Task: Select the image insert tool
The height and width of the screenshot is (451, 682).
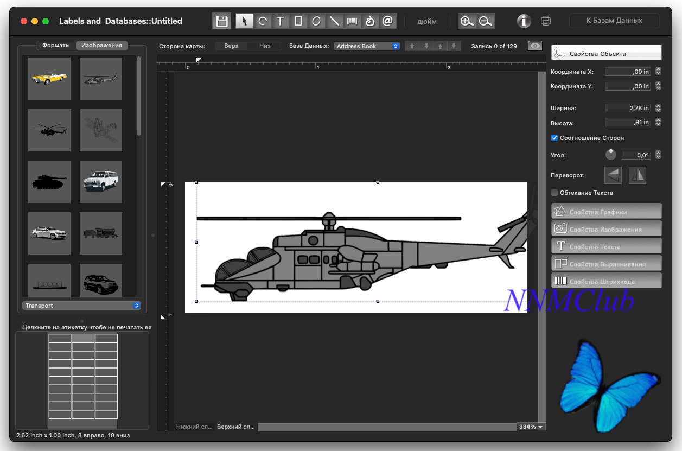Action: click(x=370, y=21)
